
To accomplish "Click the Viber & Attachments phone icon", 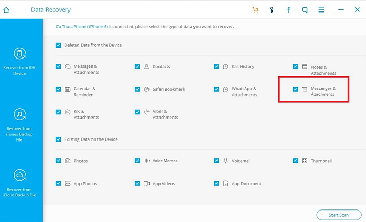I will click(146, 112).
